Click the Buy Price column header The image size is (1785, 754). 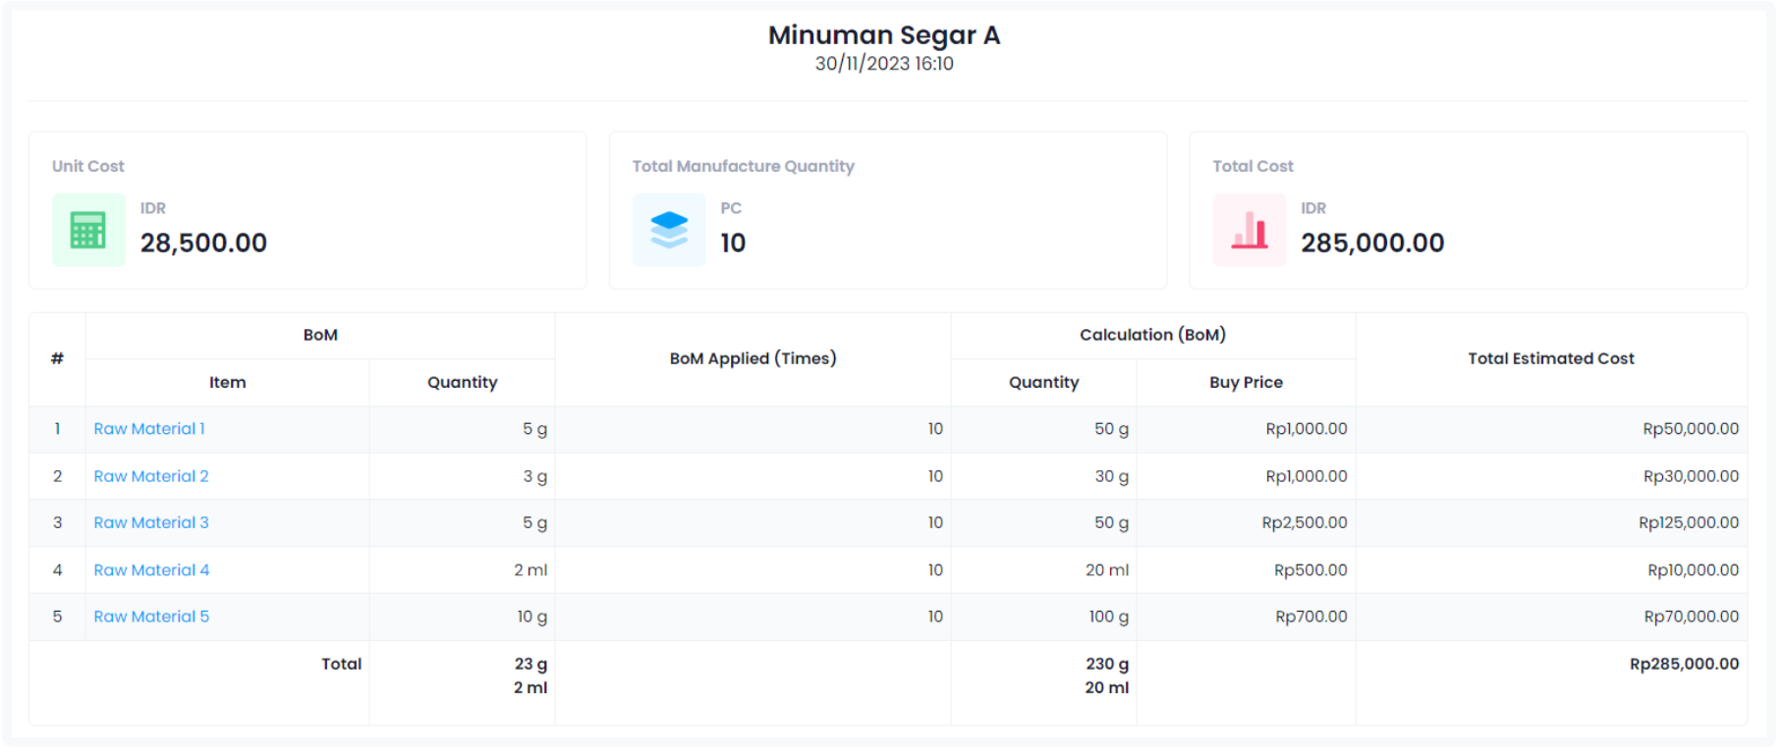point(1246,382)
